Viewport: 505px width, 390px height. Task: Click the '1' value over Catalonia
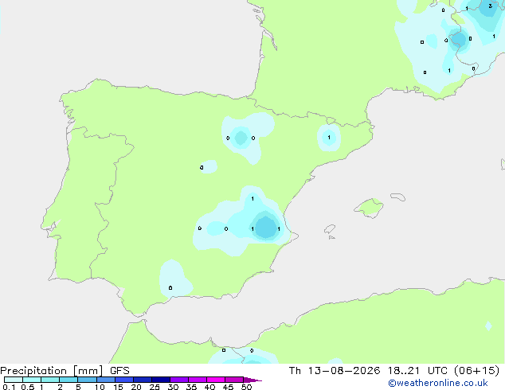[329, 138]
